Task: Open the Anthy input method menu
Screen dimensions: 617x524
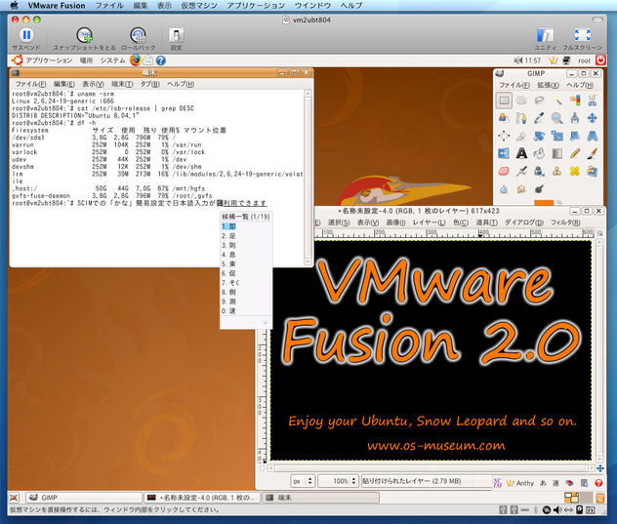Action: 520,483
